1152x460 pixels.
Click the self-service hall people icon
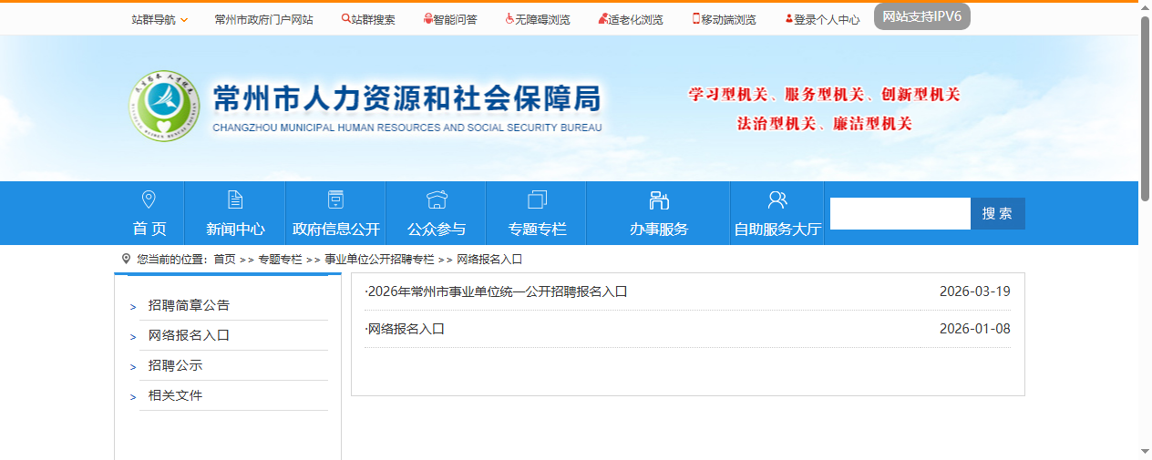pyautogui.click(x=777, y=199)
